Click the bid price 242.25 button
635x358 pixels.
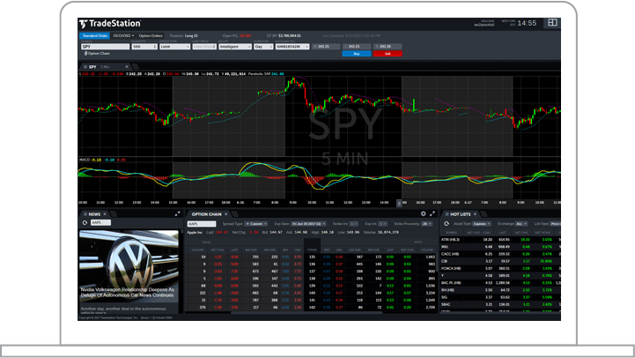(x=326, y=47)
